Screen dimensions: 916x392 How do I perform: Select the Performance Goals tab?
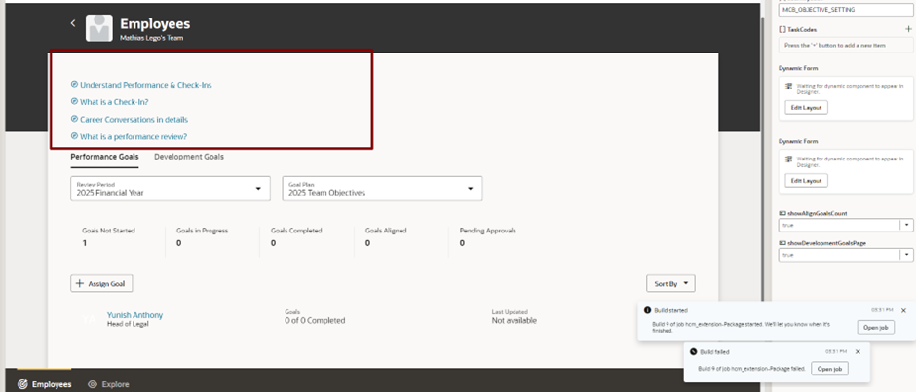point(104,157)
